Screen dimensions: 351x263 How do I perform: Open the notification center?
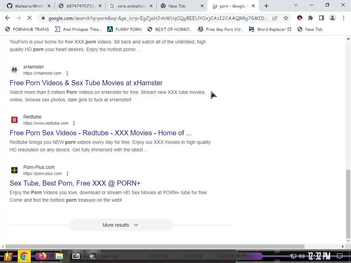click(x=340, y=256)
